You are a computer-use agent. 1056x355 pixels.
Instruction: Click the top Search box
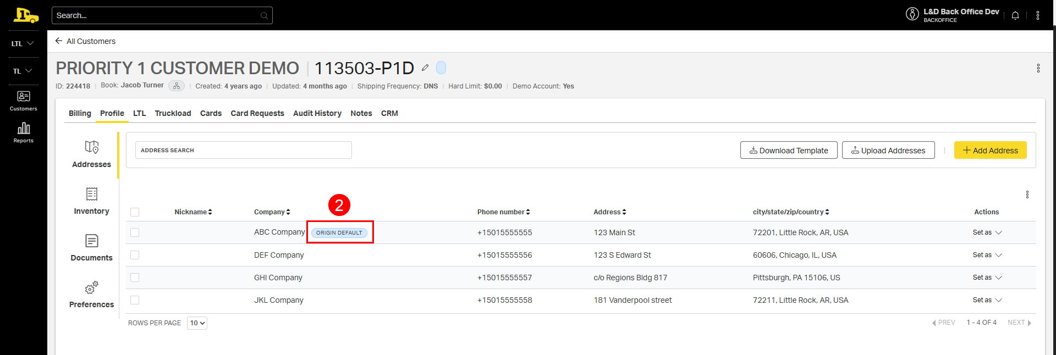(x=162, y=15)
